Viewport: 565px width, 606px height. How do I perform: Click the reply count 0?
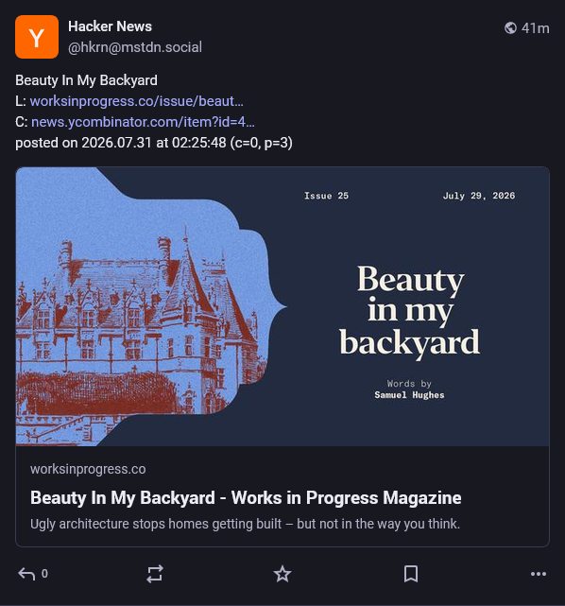pos(44,574)
